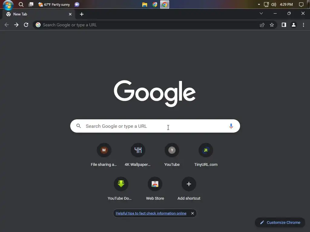Open YouTube shortcut
The image size is (310, 232).
click(x=172, y=155)
